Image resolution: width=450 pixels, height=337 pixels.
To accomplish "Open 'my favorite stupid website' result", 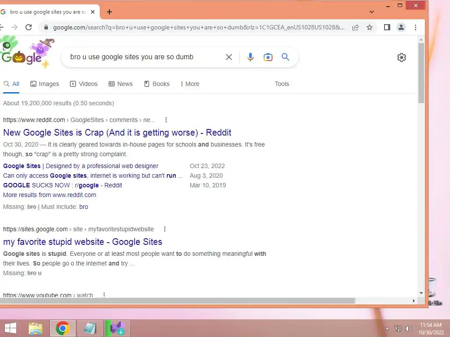I will coord(83,242).
